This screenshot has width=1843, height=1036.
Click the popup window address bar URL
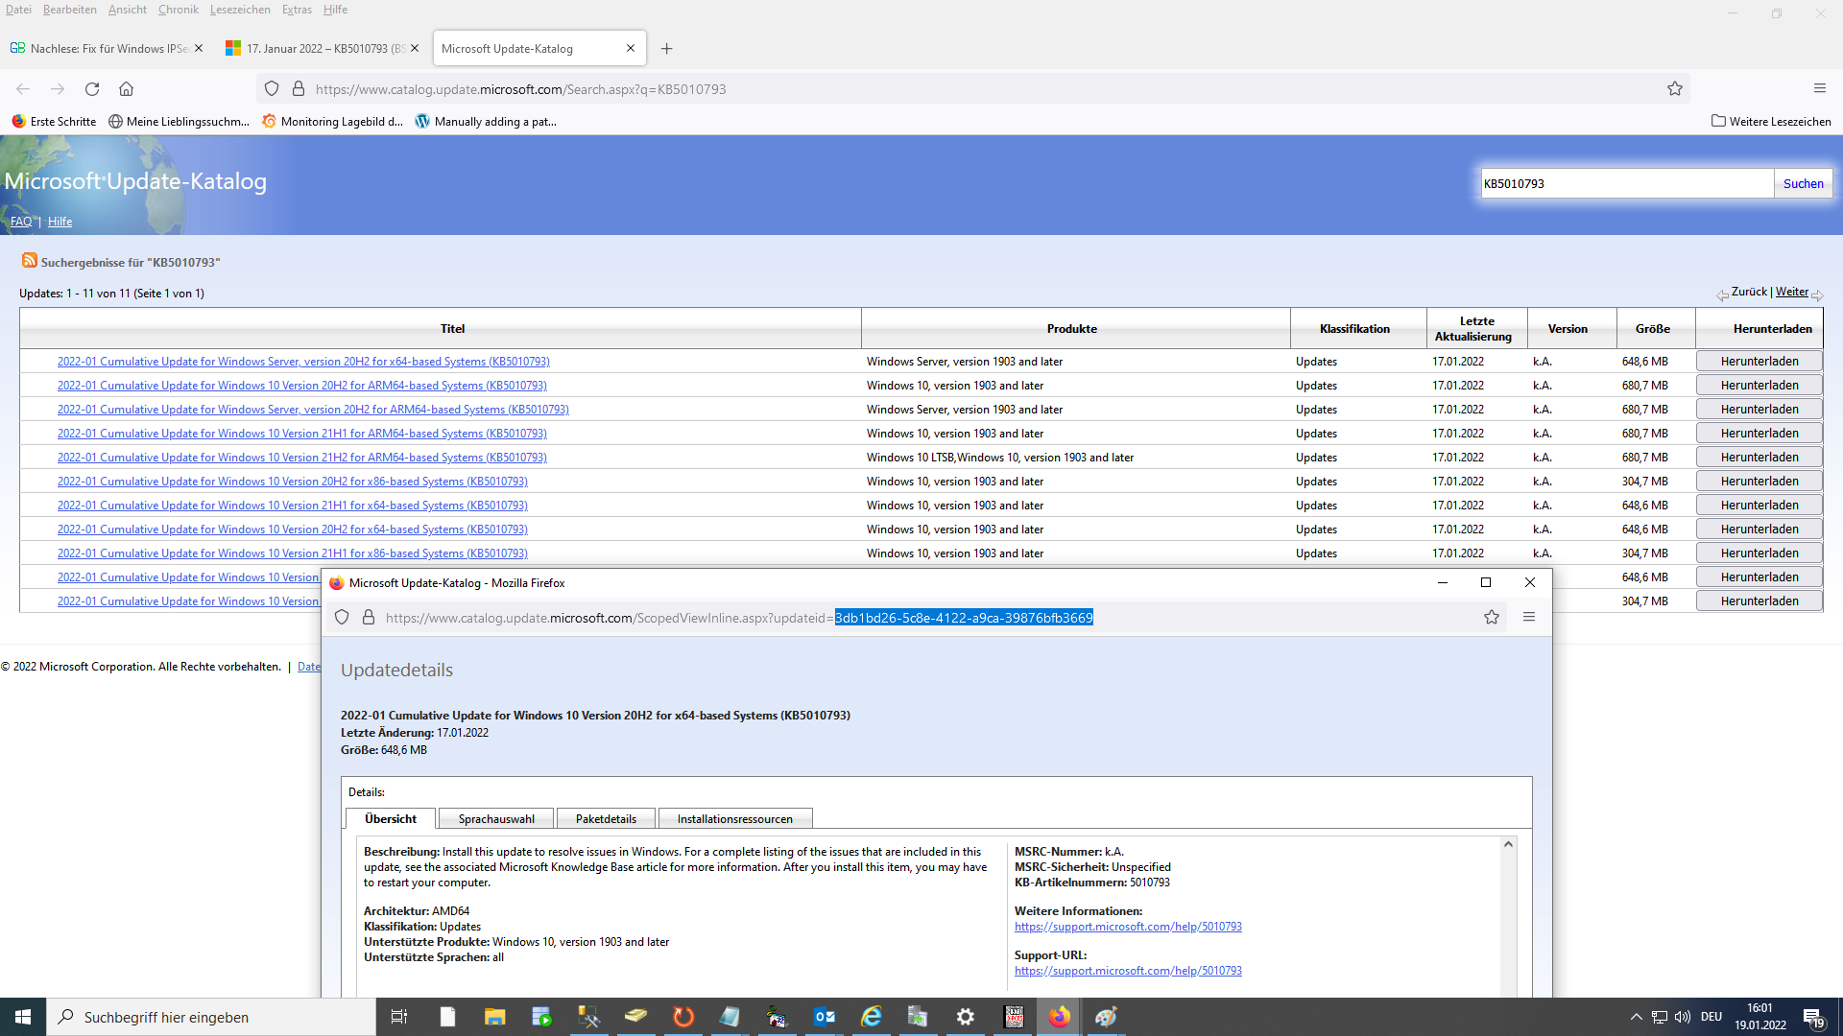click(x=739, y=618)
